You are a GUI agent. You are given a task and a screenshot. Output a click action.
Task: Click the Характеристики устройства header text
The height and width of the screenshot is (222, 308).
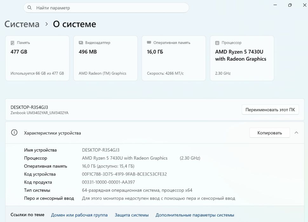tap(52, 133)
